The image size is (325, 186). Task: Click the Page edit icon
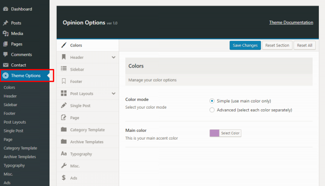tap(63, 117)
